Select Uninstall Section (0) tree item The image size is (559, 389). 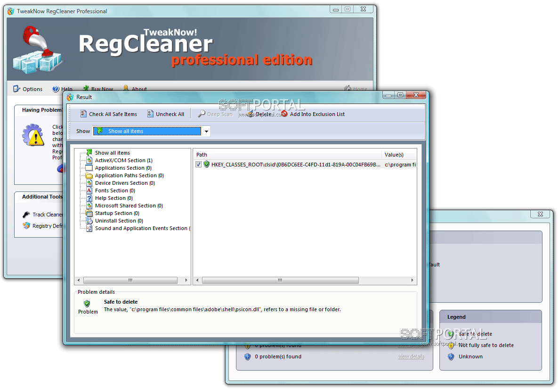click(x=119, y=221)
